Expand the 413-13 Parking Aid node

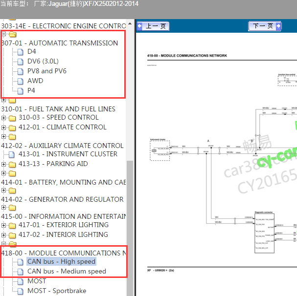3,164
